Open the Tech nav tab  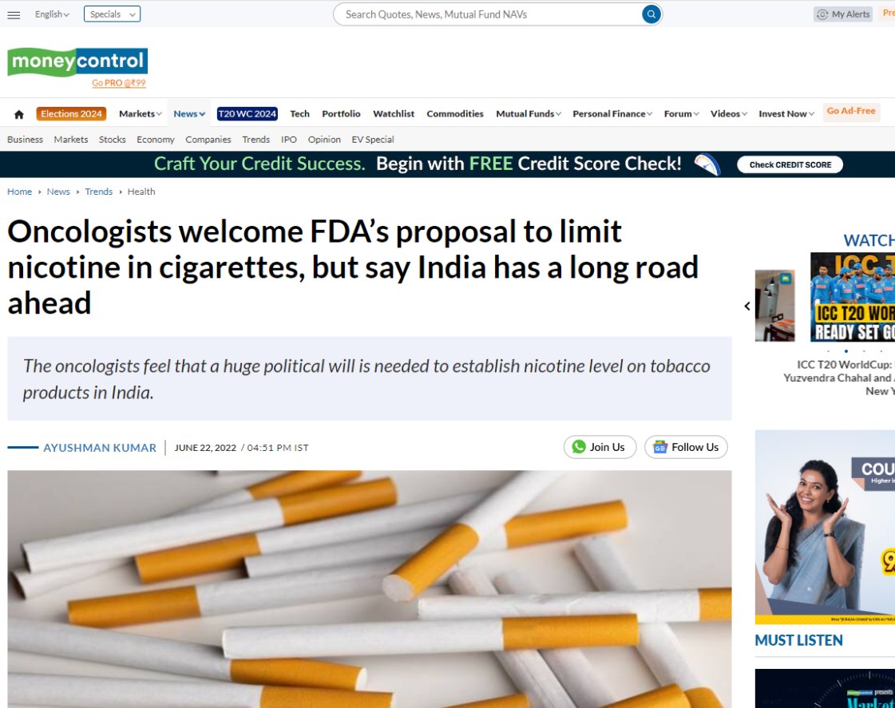(x=299, y=113)
